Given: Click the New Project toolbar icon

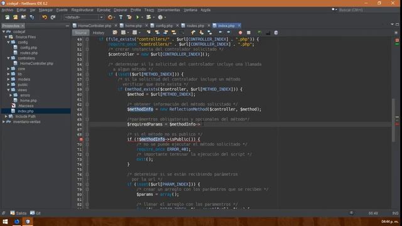Looking at the screenshot, I should pos(15,17).
